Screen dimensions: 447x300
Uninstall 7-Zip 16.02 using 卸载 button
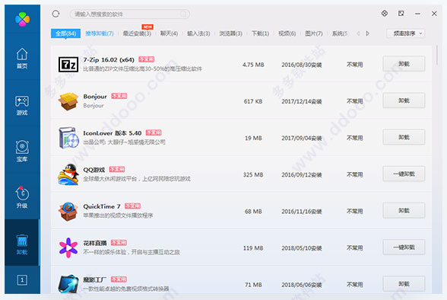pyautogui.click(x=404, y=64)
